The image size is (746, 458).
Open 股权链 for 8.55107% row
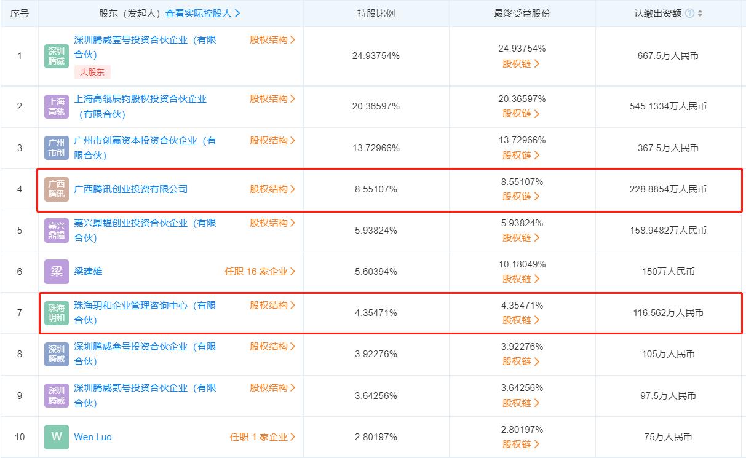pos(522,197)
